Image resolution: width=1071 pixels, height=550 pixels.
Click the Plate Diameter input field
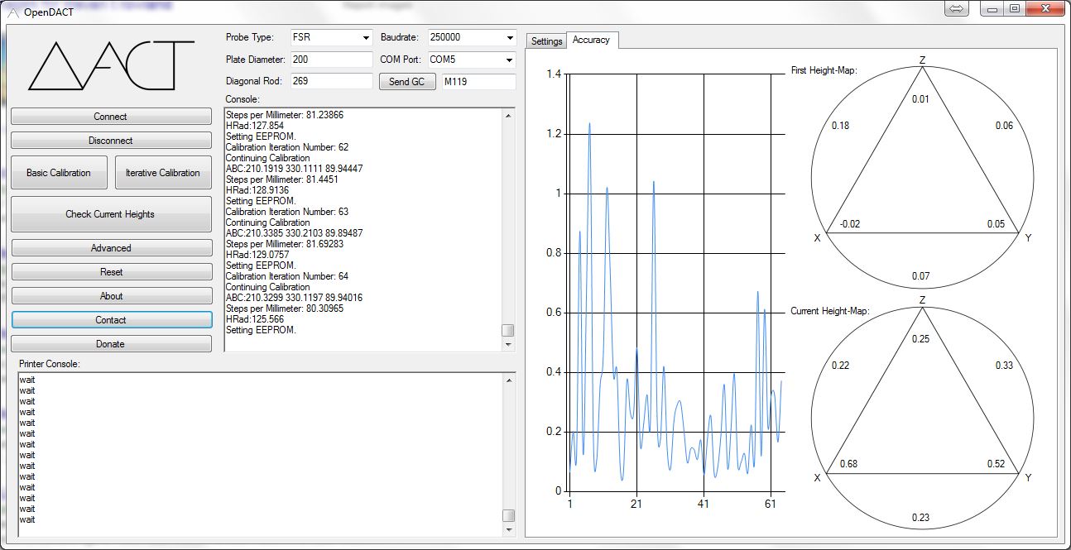tap(331, 60)
